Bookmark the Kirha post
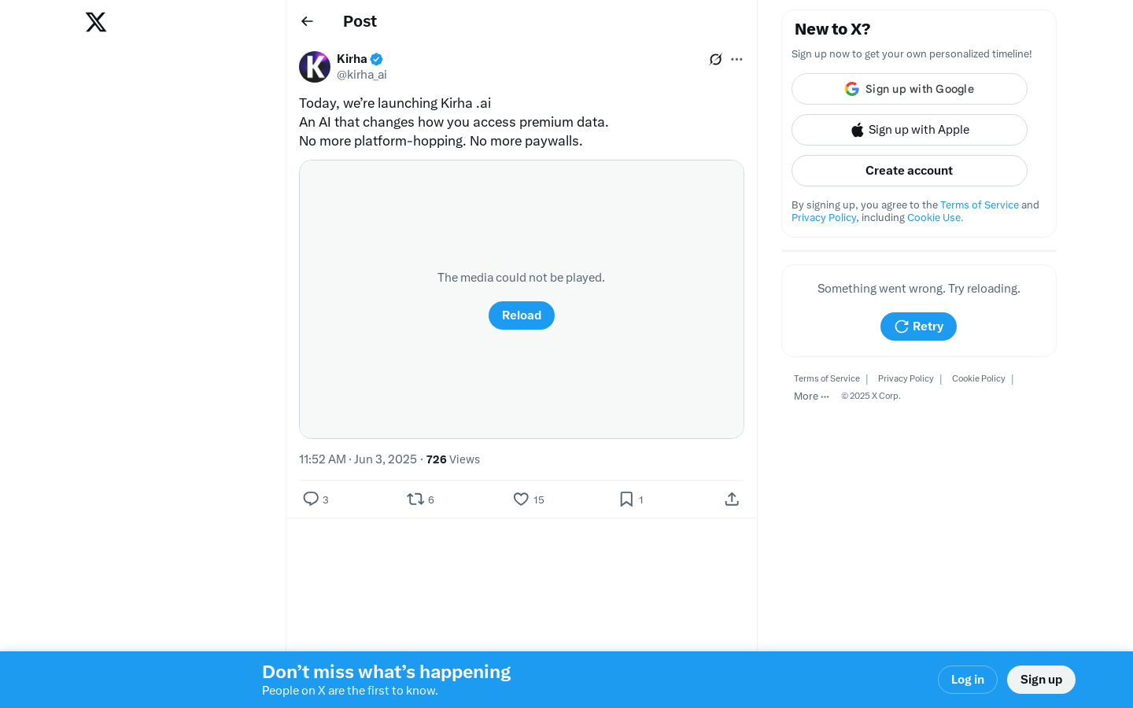Screen dimensions: 1133x708 (x=626, y=499)
